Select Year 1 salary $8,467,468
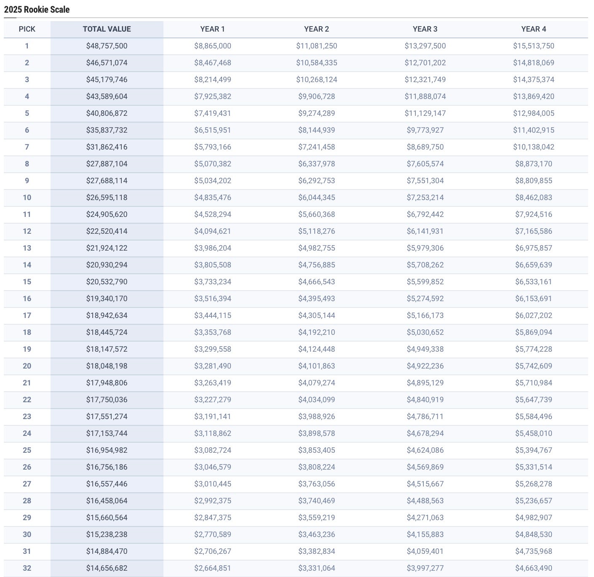 point(212,63)
